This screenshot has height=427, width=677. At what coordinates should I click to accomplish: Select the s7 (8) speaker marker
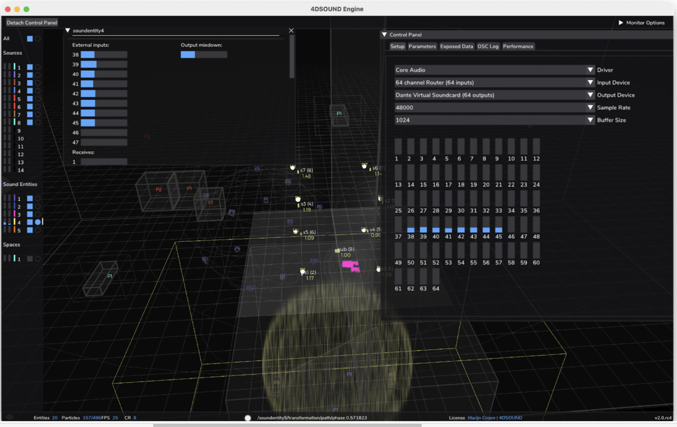coord(293,168)
